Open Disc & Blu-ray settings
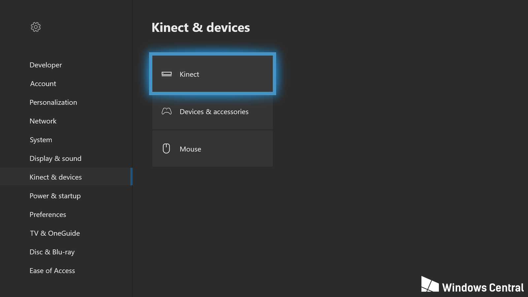 pyautogui.click(x=52, y=252)
